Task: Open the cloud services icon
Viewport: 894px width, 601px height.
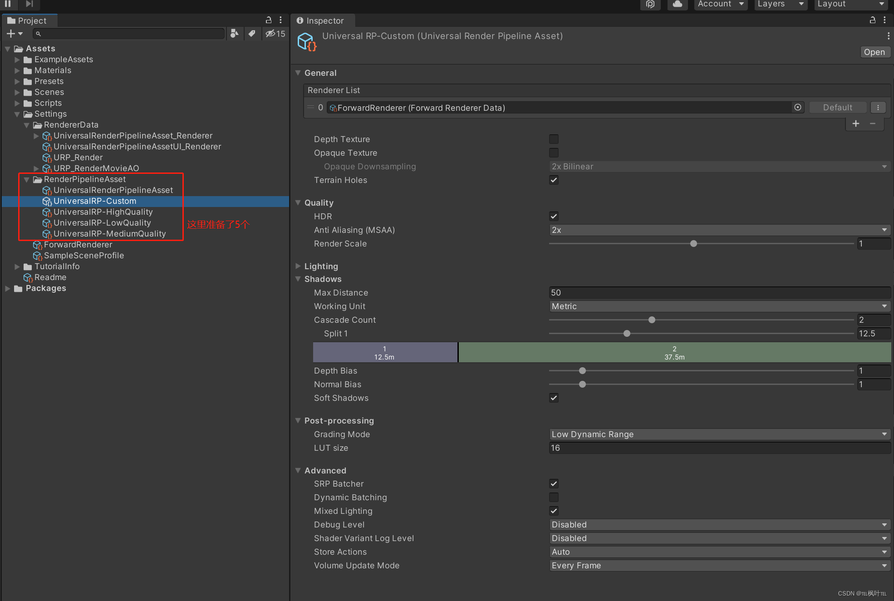Action: point(677,4)
